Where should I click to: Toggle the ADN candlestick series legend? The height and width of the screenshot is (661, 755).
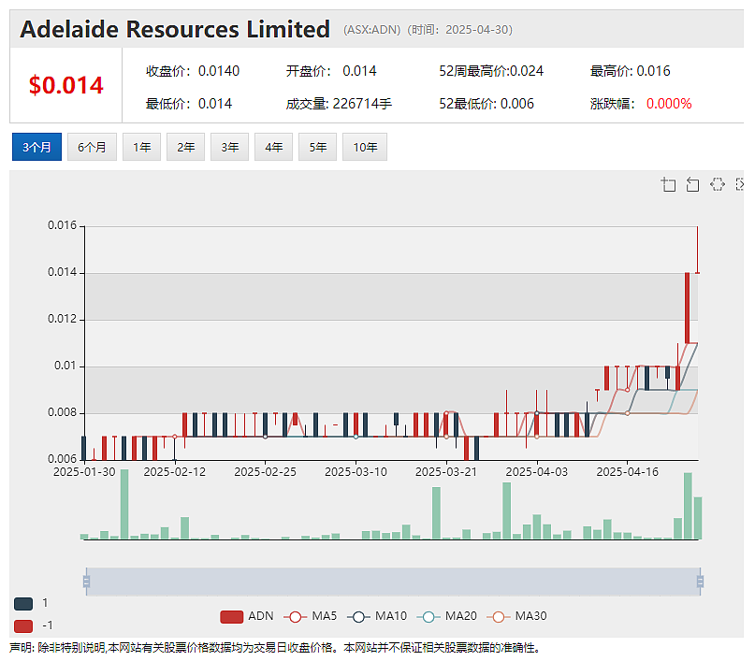[x=247, y=616]
